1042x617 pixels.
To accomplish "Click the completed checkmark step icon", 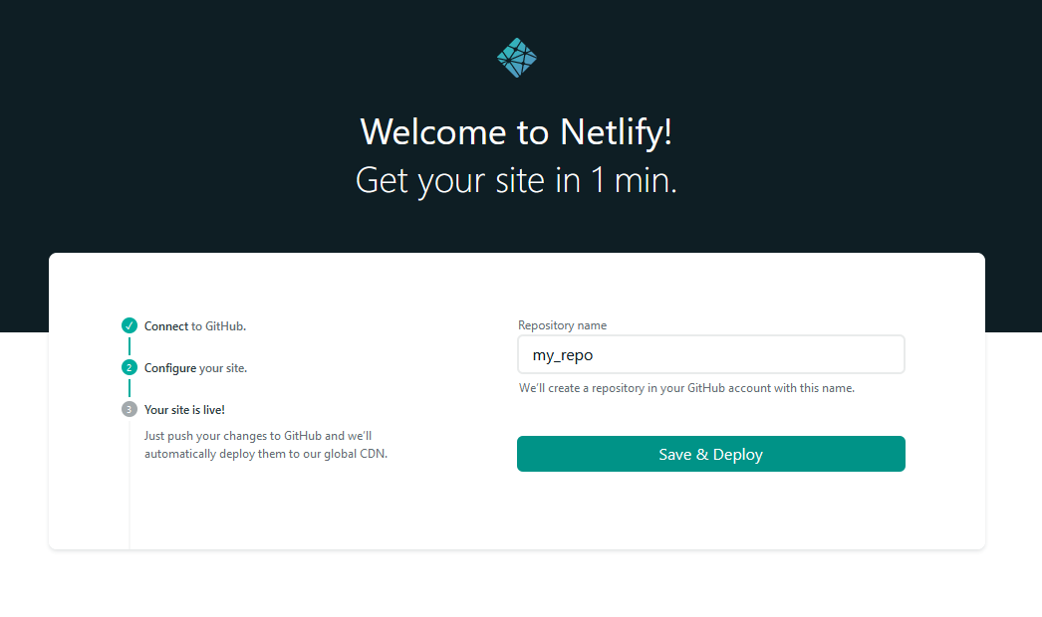I will click(130, 325).
